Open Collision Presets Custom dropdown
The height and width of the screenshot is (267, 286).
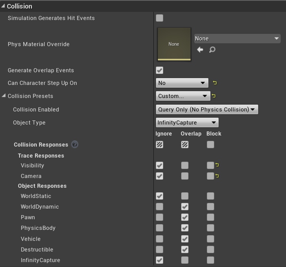(183, 96)
